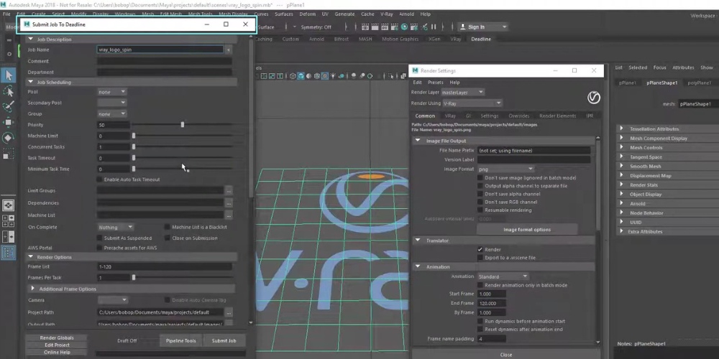719x359 pixels.
Task: Toggle Export to a .vrscene file
Action: point(480,257)
